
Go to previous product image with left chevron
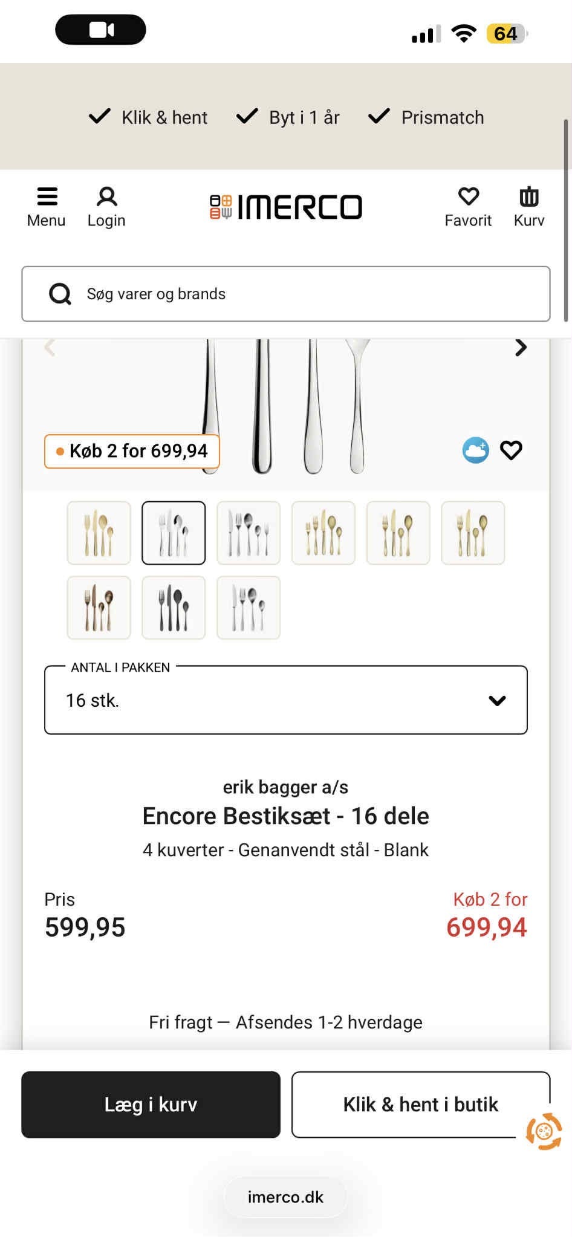click(x=50, y=348)
